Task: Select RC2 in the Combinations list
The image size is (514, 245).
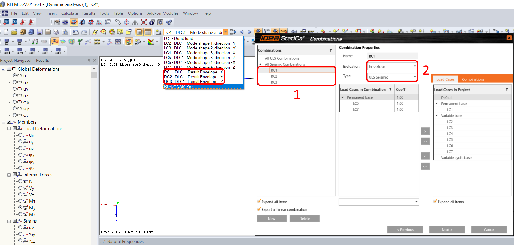Action: (x=296, y=76)
